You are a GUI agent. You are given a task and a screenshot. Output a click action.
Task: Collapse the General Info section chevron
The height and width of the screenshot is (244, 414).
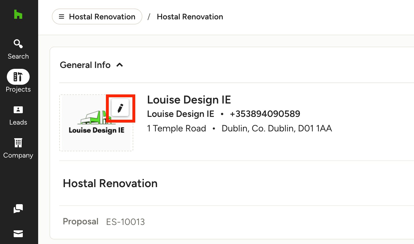click(x=120, y=65)
